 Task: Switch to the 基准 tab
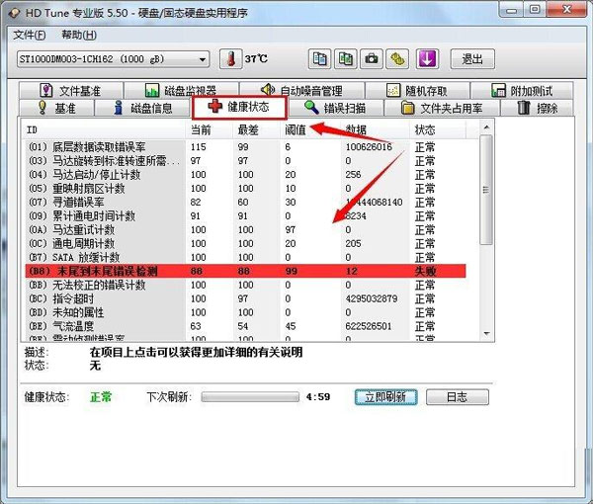(x=56, y=108)
